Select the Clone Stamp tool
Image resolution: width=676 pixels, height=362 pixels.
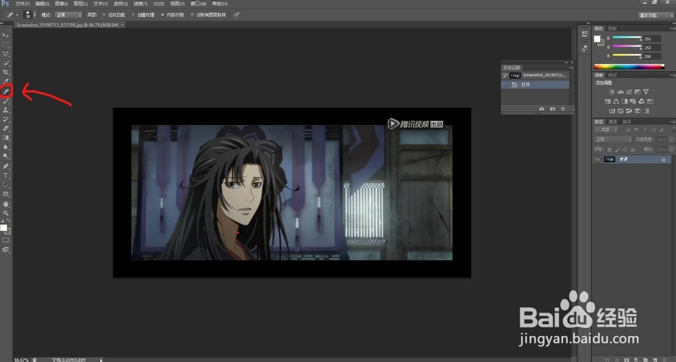tap(5, 110)
